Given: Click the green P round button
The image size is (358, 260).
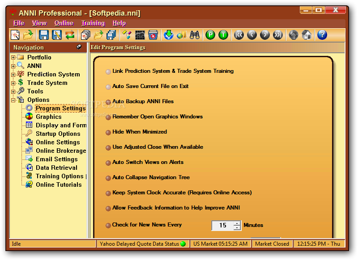Looking at the screenshot, I should 210,35.
